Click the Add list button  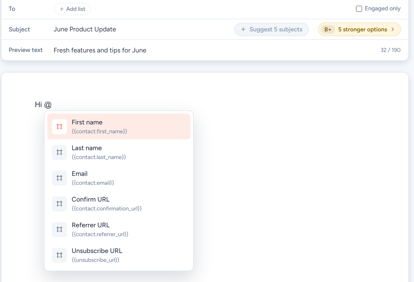coord(72,9)
